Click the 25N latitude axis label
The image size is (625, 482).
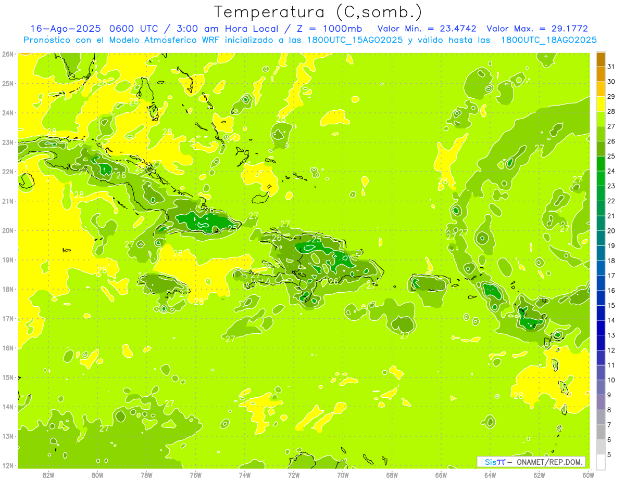(8, 83)
